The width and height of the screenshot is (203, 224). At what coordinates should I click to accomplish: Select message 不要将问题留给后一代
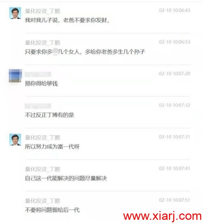52,210
